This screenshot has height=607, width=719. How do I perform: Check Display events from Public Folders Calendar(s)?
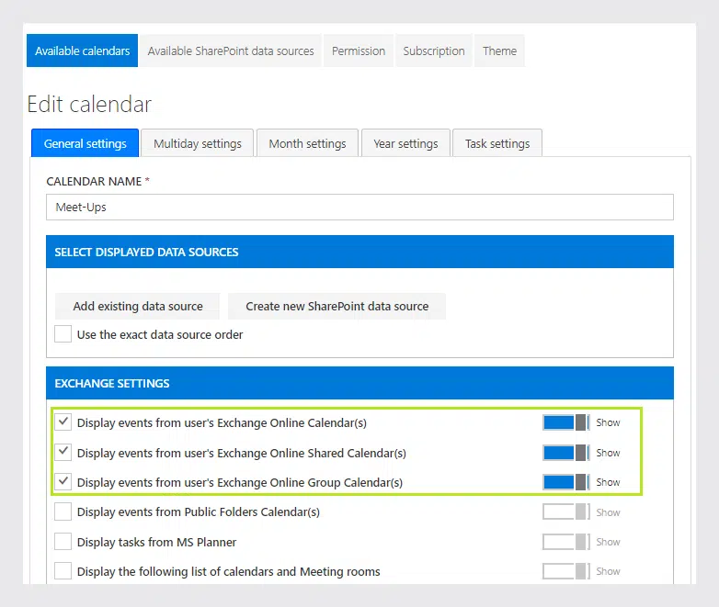63,511
